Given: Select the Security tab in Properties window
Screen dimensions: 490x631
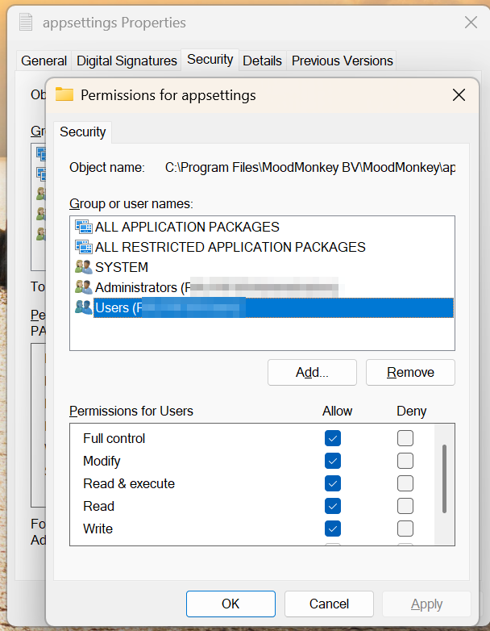Looking at the screenshot, I should pyautogui.click(x=210, y=60).
